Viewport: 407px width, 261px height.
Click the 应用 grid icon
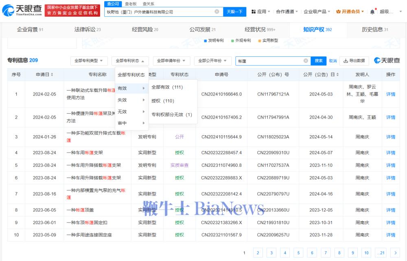[254, 12]
